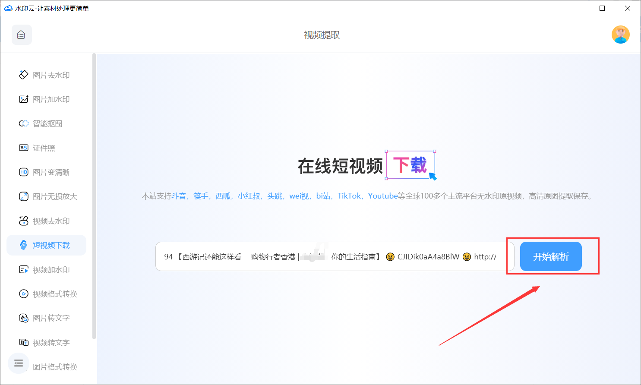The height and width of the screenshot is (385, 641).
Task: Click the 智能抠图 icon
Action: coord(24,123)
